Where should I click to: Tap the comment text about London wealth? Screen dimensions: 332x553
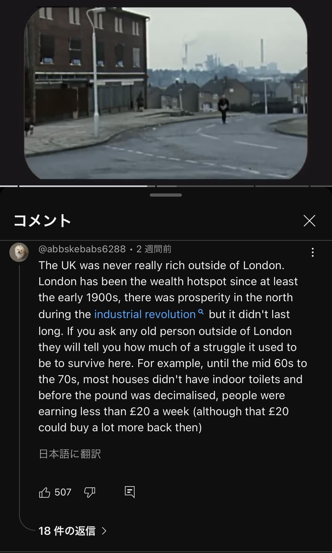[x=173, y=346]
